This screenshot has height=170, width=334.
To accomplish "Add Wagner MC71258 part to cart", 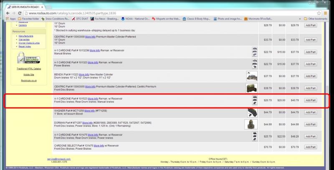I will coord(310,112).
